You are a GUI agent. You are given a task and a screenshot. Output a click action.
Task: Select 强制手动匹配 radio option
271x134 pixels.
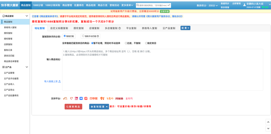pyautogui.click(x=83, y=36)
